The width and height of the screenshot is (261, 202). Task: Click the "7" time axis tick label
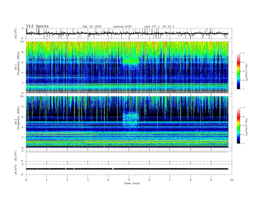(x=170, y=180)
